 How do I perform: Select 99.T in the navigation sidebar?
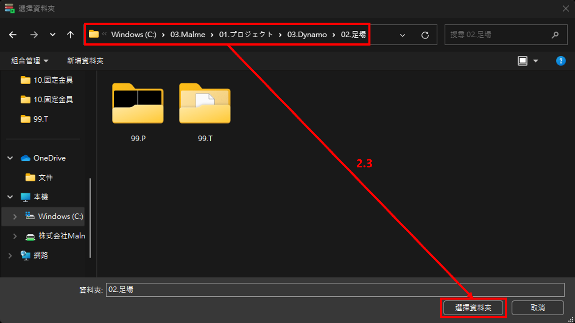click(x=34, y=119)
